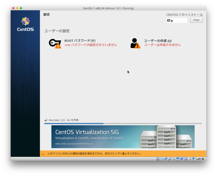The image size is (217, 176).
Task: Click the jp keyboard layout field
Action: pos(177,21)
